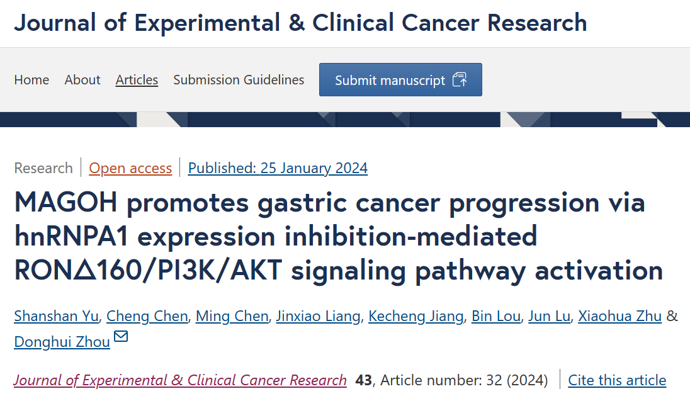Open author Kecheng Jiang link

[416, 316]
